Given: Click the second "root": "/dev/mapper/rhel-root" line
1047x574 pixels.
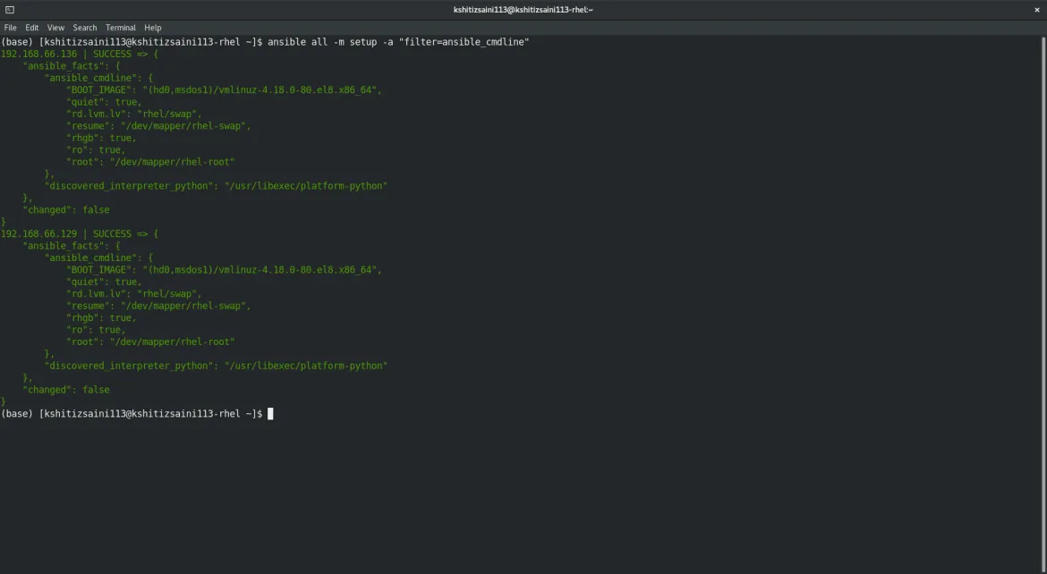Looking at the screenshot, I should pos(151,342).
